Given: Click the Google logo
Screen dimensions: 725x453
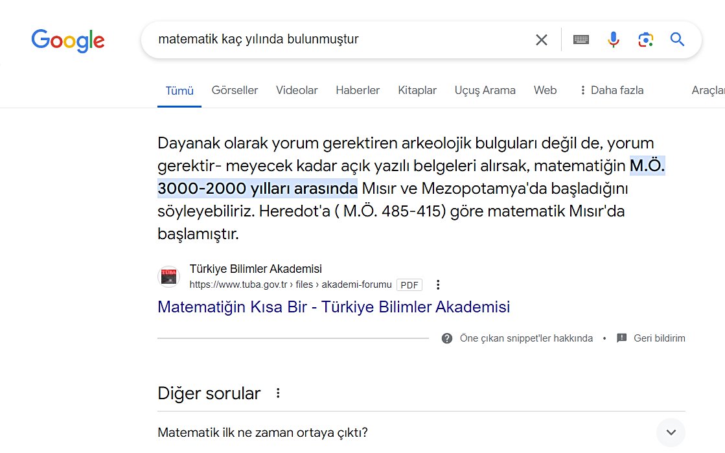Looking at the screenshot, I should coord(67,40).
